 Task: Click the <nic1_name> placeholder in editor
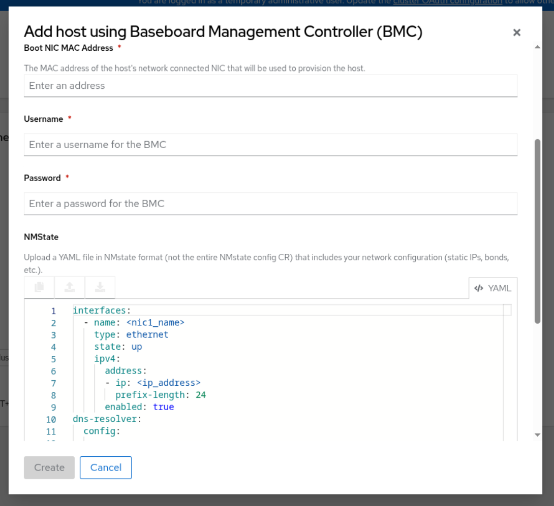coord(155,322)
